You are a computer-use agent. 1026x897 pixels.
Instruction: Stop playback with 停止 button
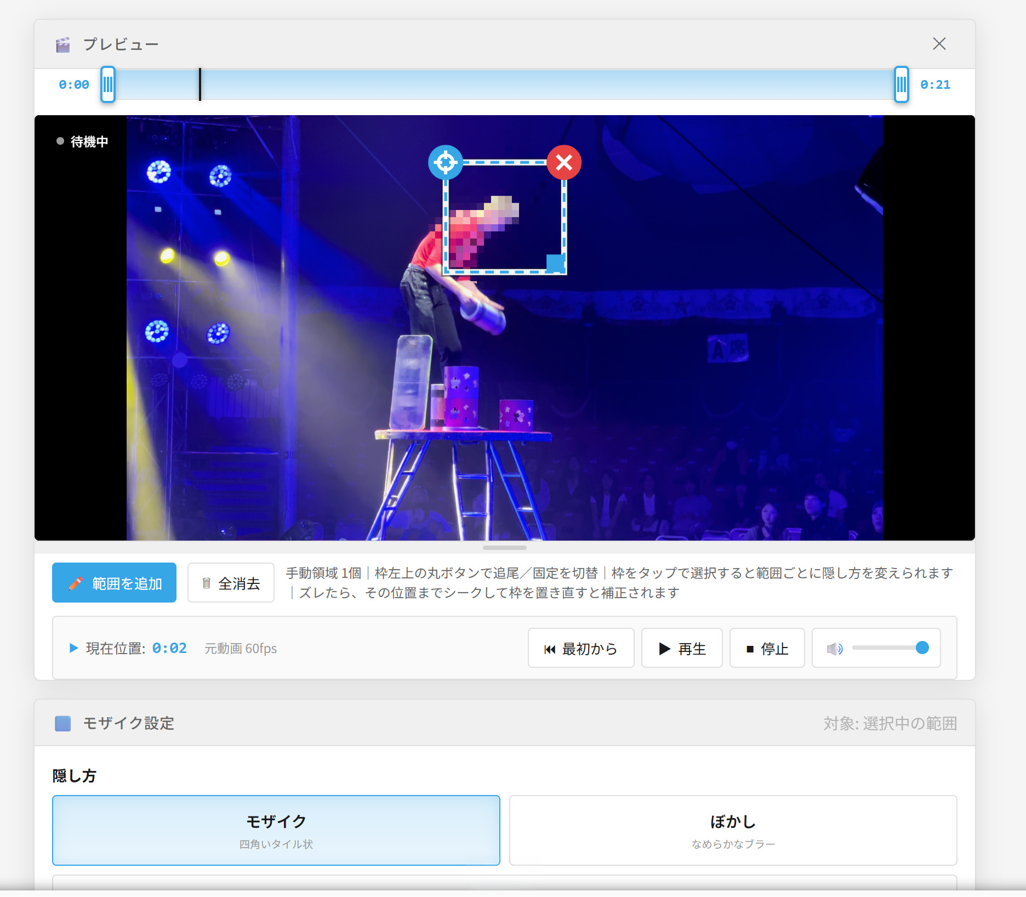(767, 648)
